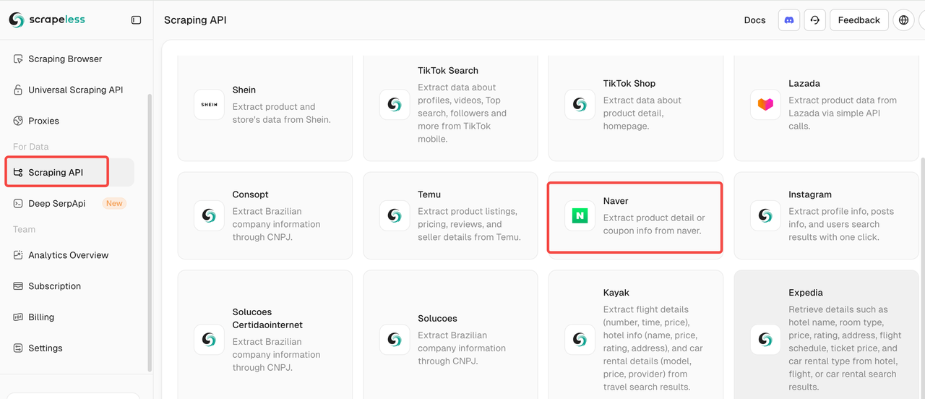Click the 'TikTok Shop' card title

click(629, 84)
